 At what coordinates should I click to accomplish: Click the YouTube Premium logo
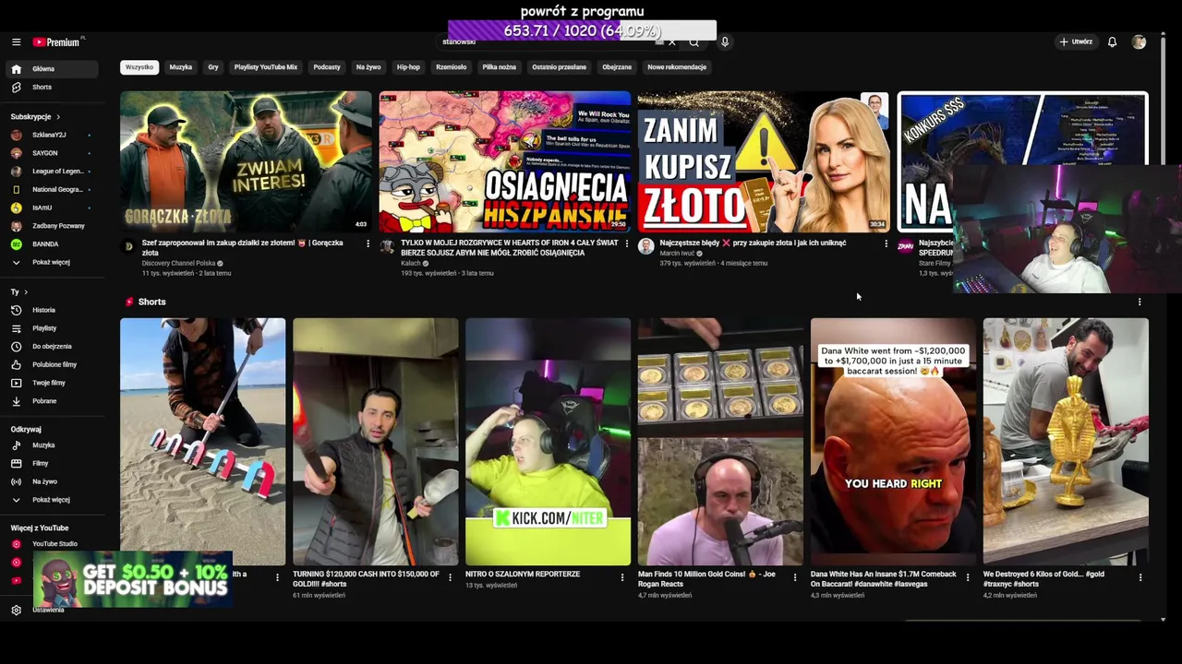[x=57, y=42]
